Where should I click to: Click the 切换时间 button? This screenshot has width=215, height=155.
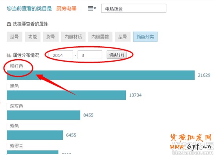pyautogui.click(x=117, y=55)
